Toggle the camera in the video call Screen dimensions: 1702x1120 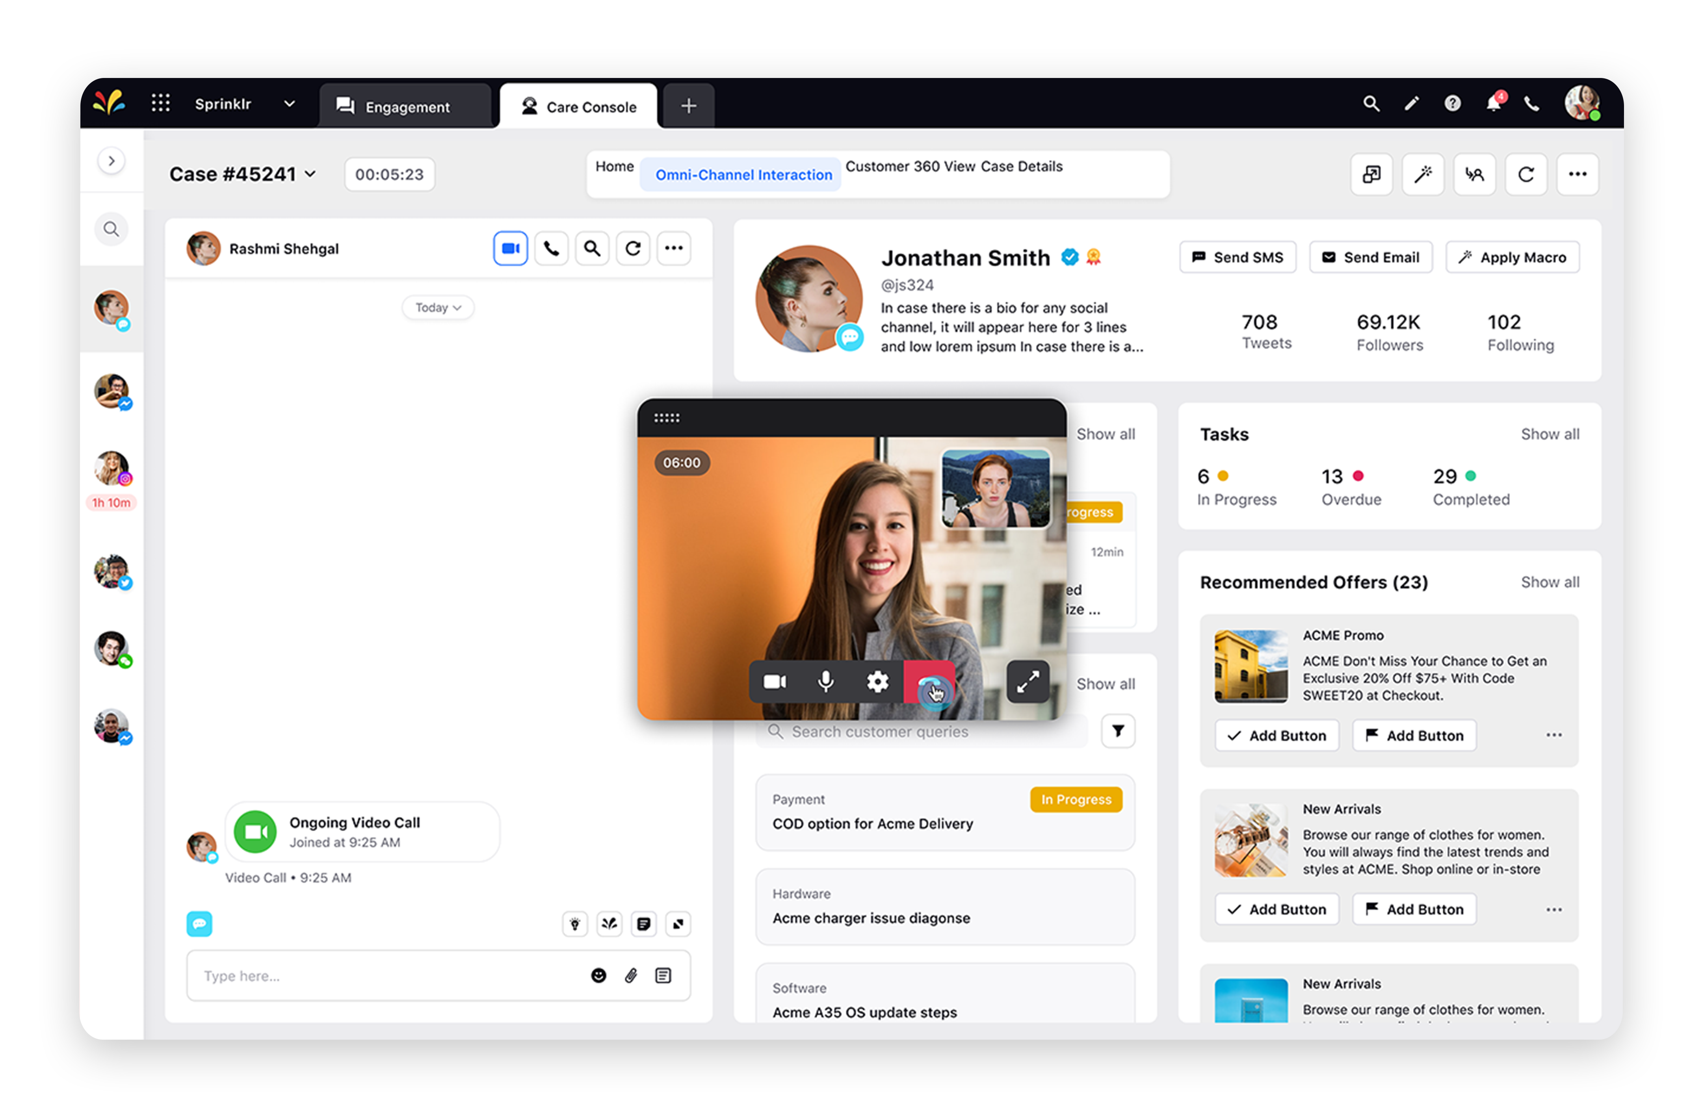pyautogui.click(x=775, y=681)
